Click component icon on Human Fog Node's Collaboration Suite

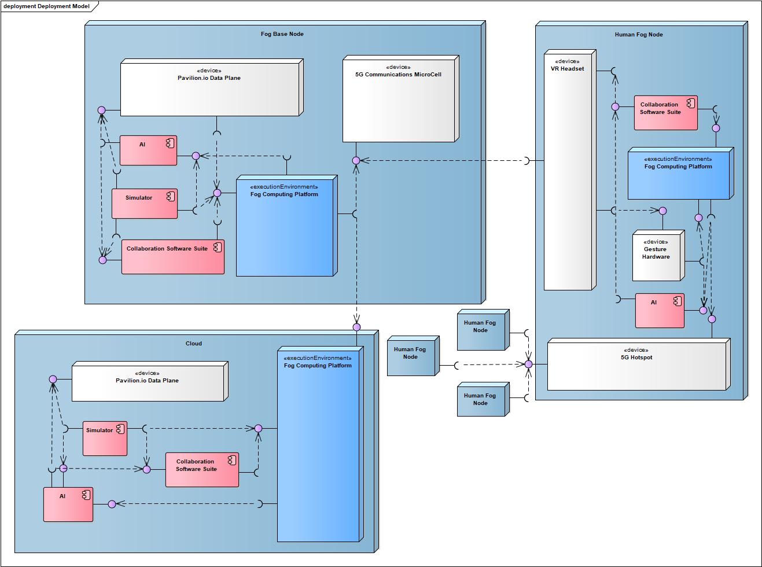click(690, 104)
